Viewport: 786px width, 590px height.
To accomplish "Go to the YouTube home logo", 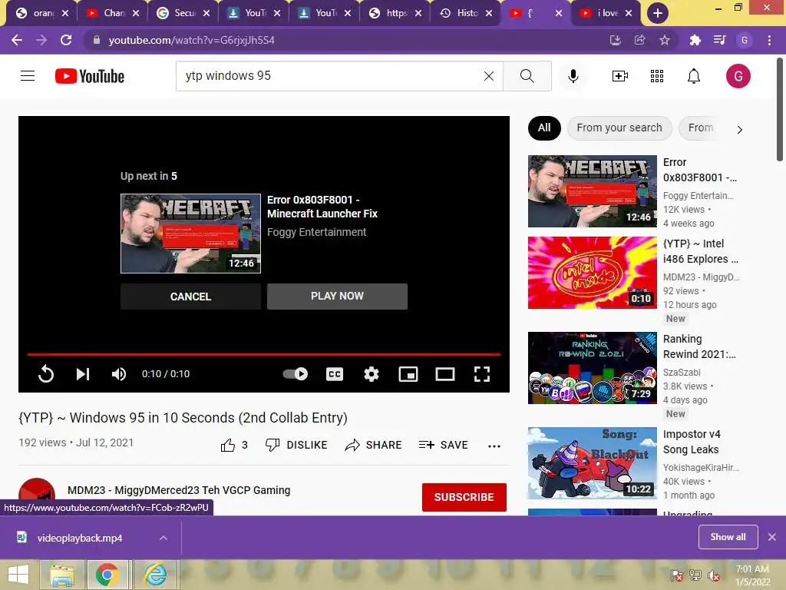I will (90, 76).
